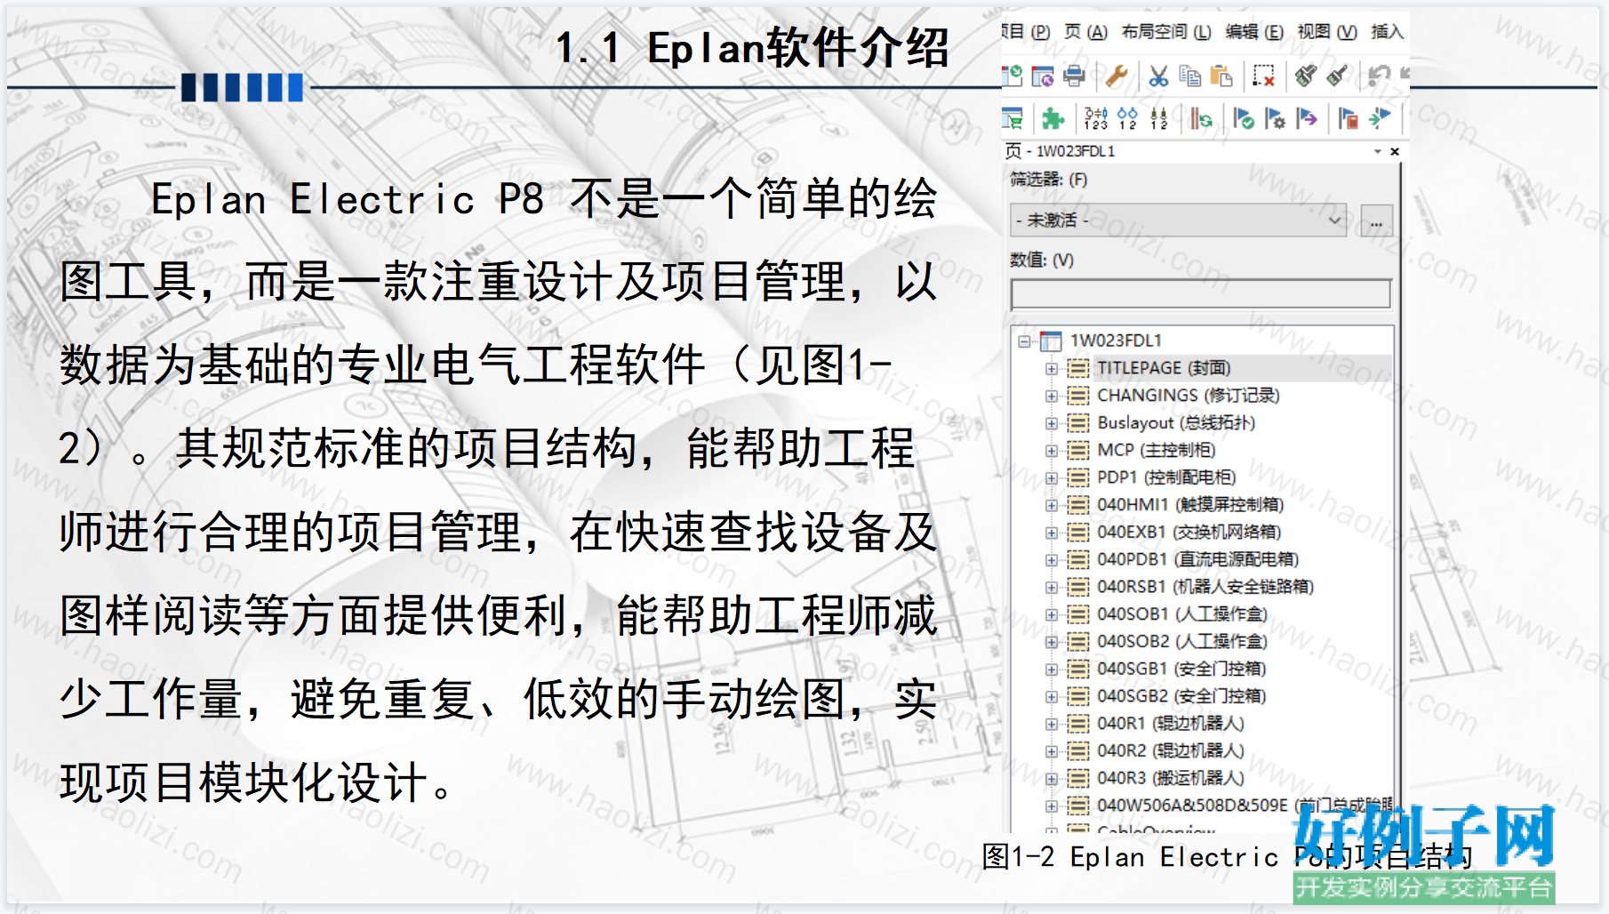
Task: Click the single-brush assign format icon
Action: [x=1337, y=76]
